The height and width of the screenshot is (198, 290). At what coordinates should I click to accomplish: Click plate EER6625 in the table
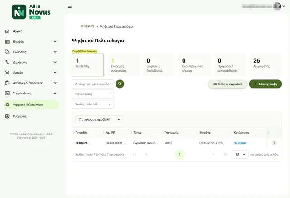click(x=82, y=143)
